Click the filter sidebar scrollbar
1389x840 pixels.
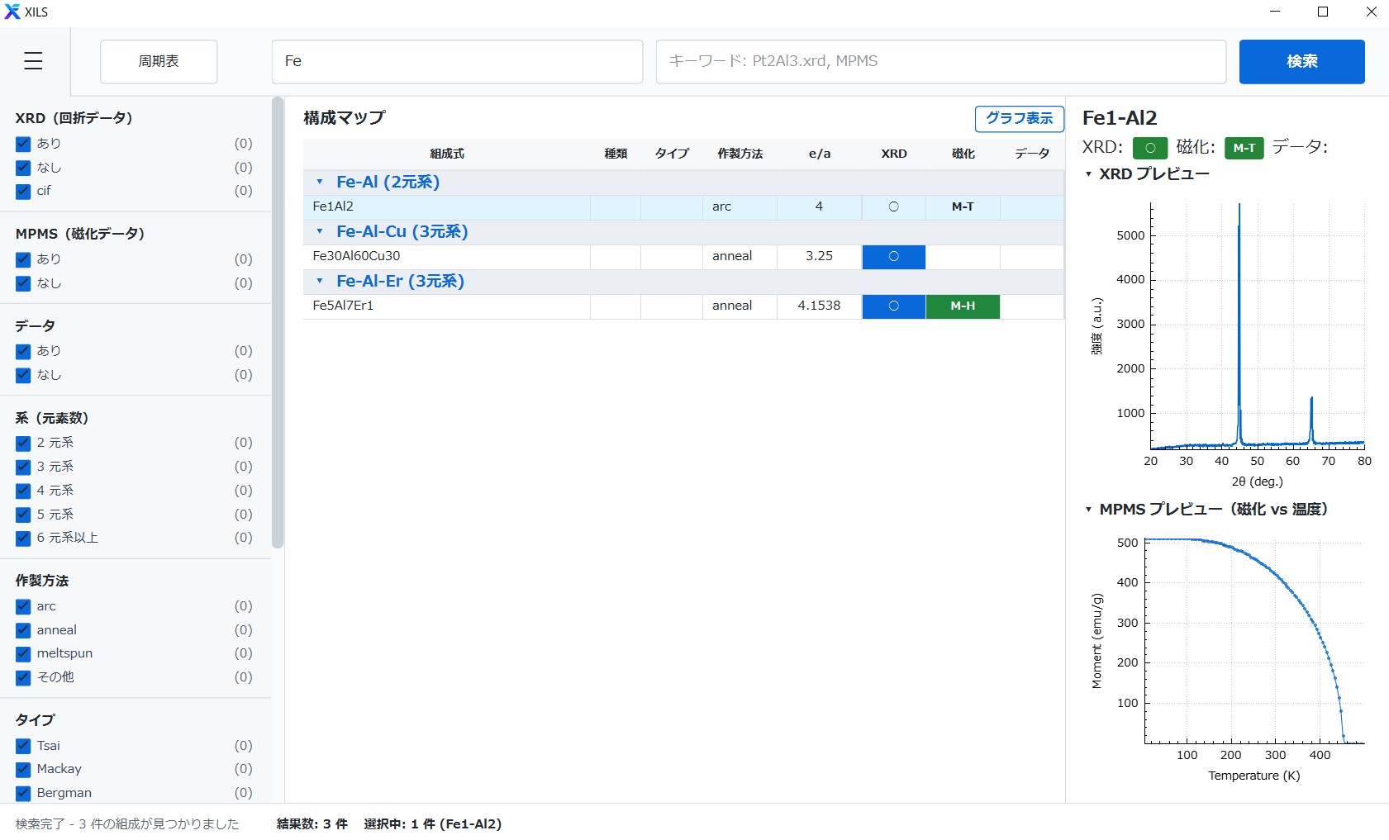point(278,323)
